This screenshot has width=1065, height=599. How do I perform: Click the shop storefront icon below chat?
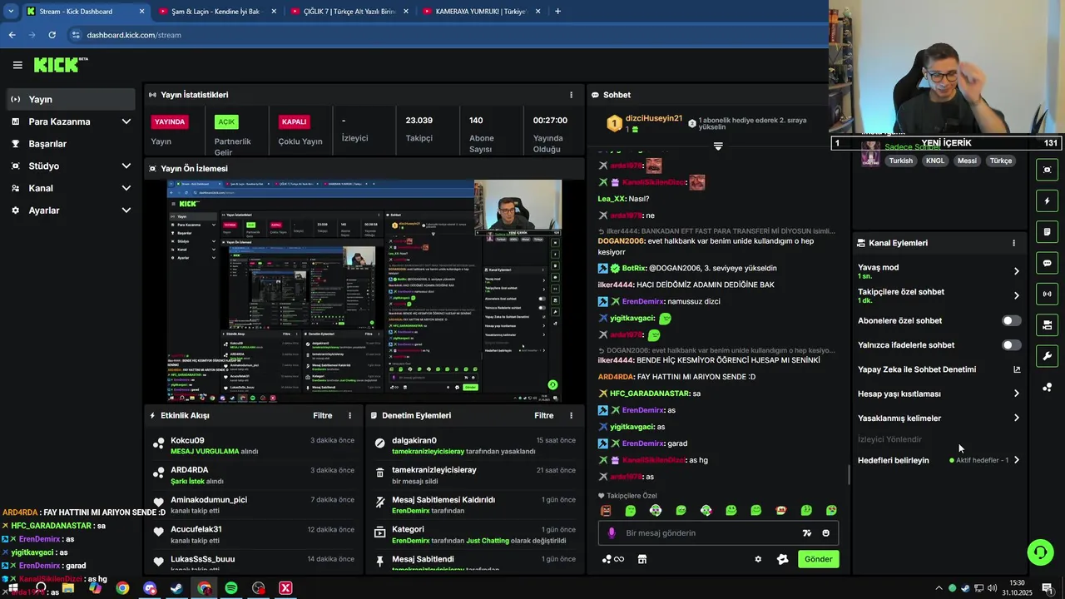click(642, 559)
